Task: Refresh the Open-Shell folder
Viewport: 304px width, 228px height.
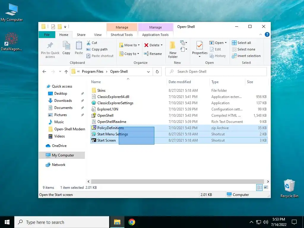Action: pyautogui.click(x=157, y=72)
